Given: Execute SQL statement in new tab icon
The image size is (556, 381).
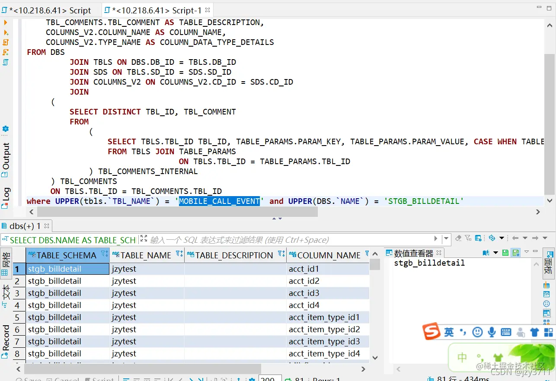Looking at the screenshot, I should (x=6, y=33).
